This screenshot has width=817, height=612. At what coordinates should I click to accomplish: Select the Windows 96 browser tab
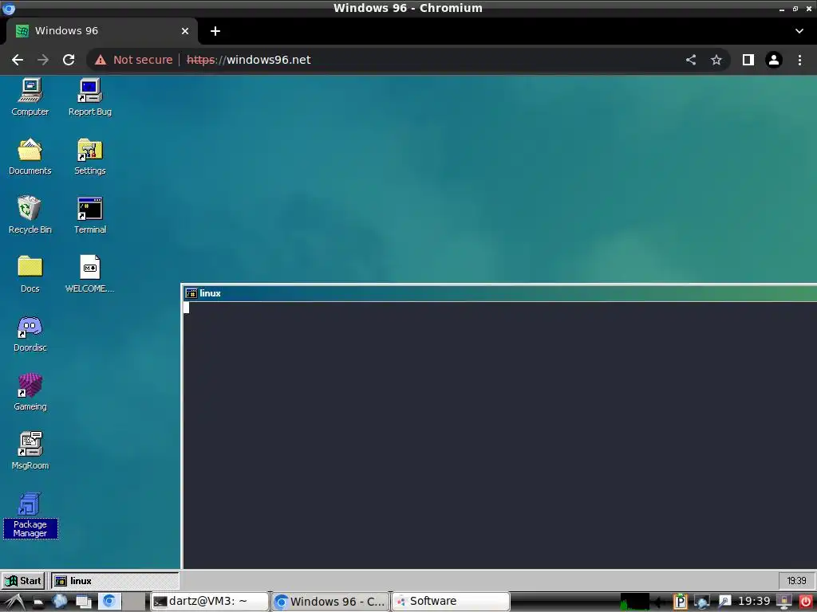(x=101, y=31)
